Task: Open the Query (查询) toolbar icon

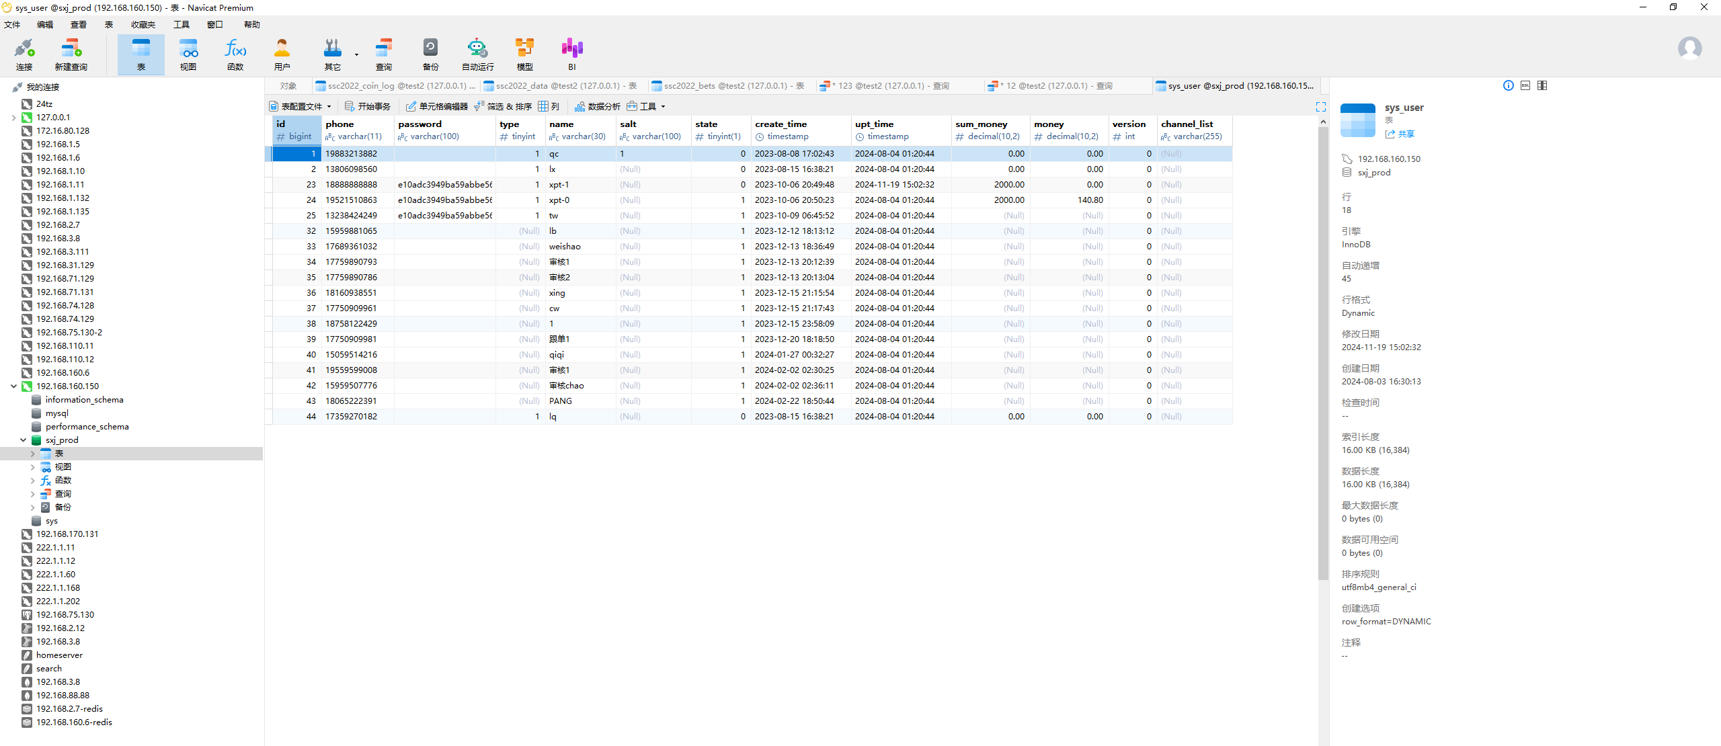Action: click(x=384, y=54)
